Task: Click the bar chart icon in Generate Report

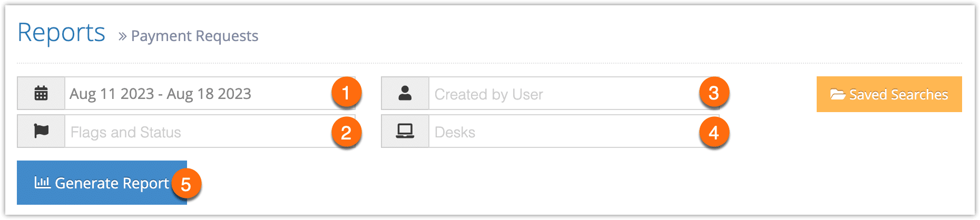Action: tap(42, 182)
